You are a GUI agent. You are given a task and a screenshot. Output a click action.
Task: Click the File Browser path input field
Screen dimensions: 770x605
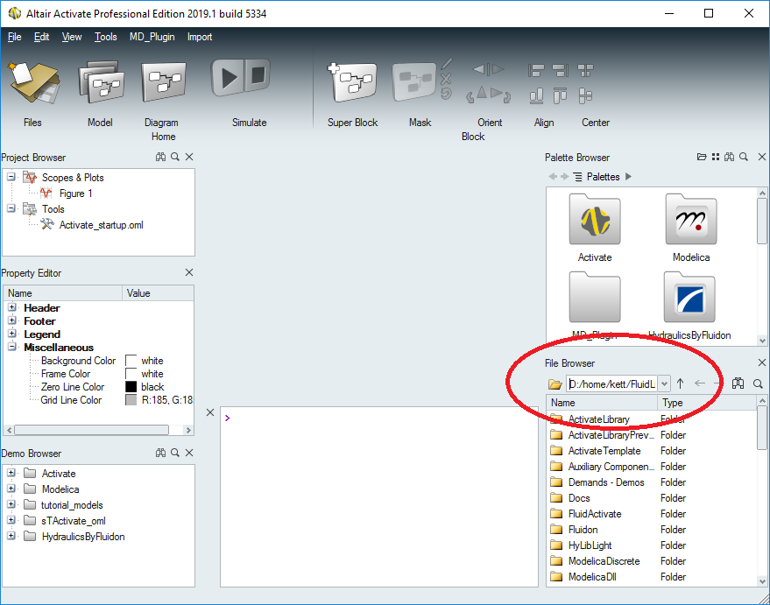(x=611, y=383)
